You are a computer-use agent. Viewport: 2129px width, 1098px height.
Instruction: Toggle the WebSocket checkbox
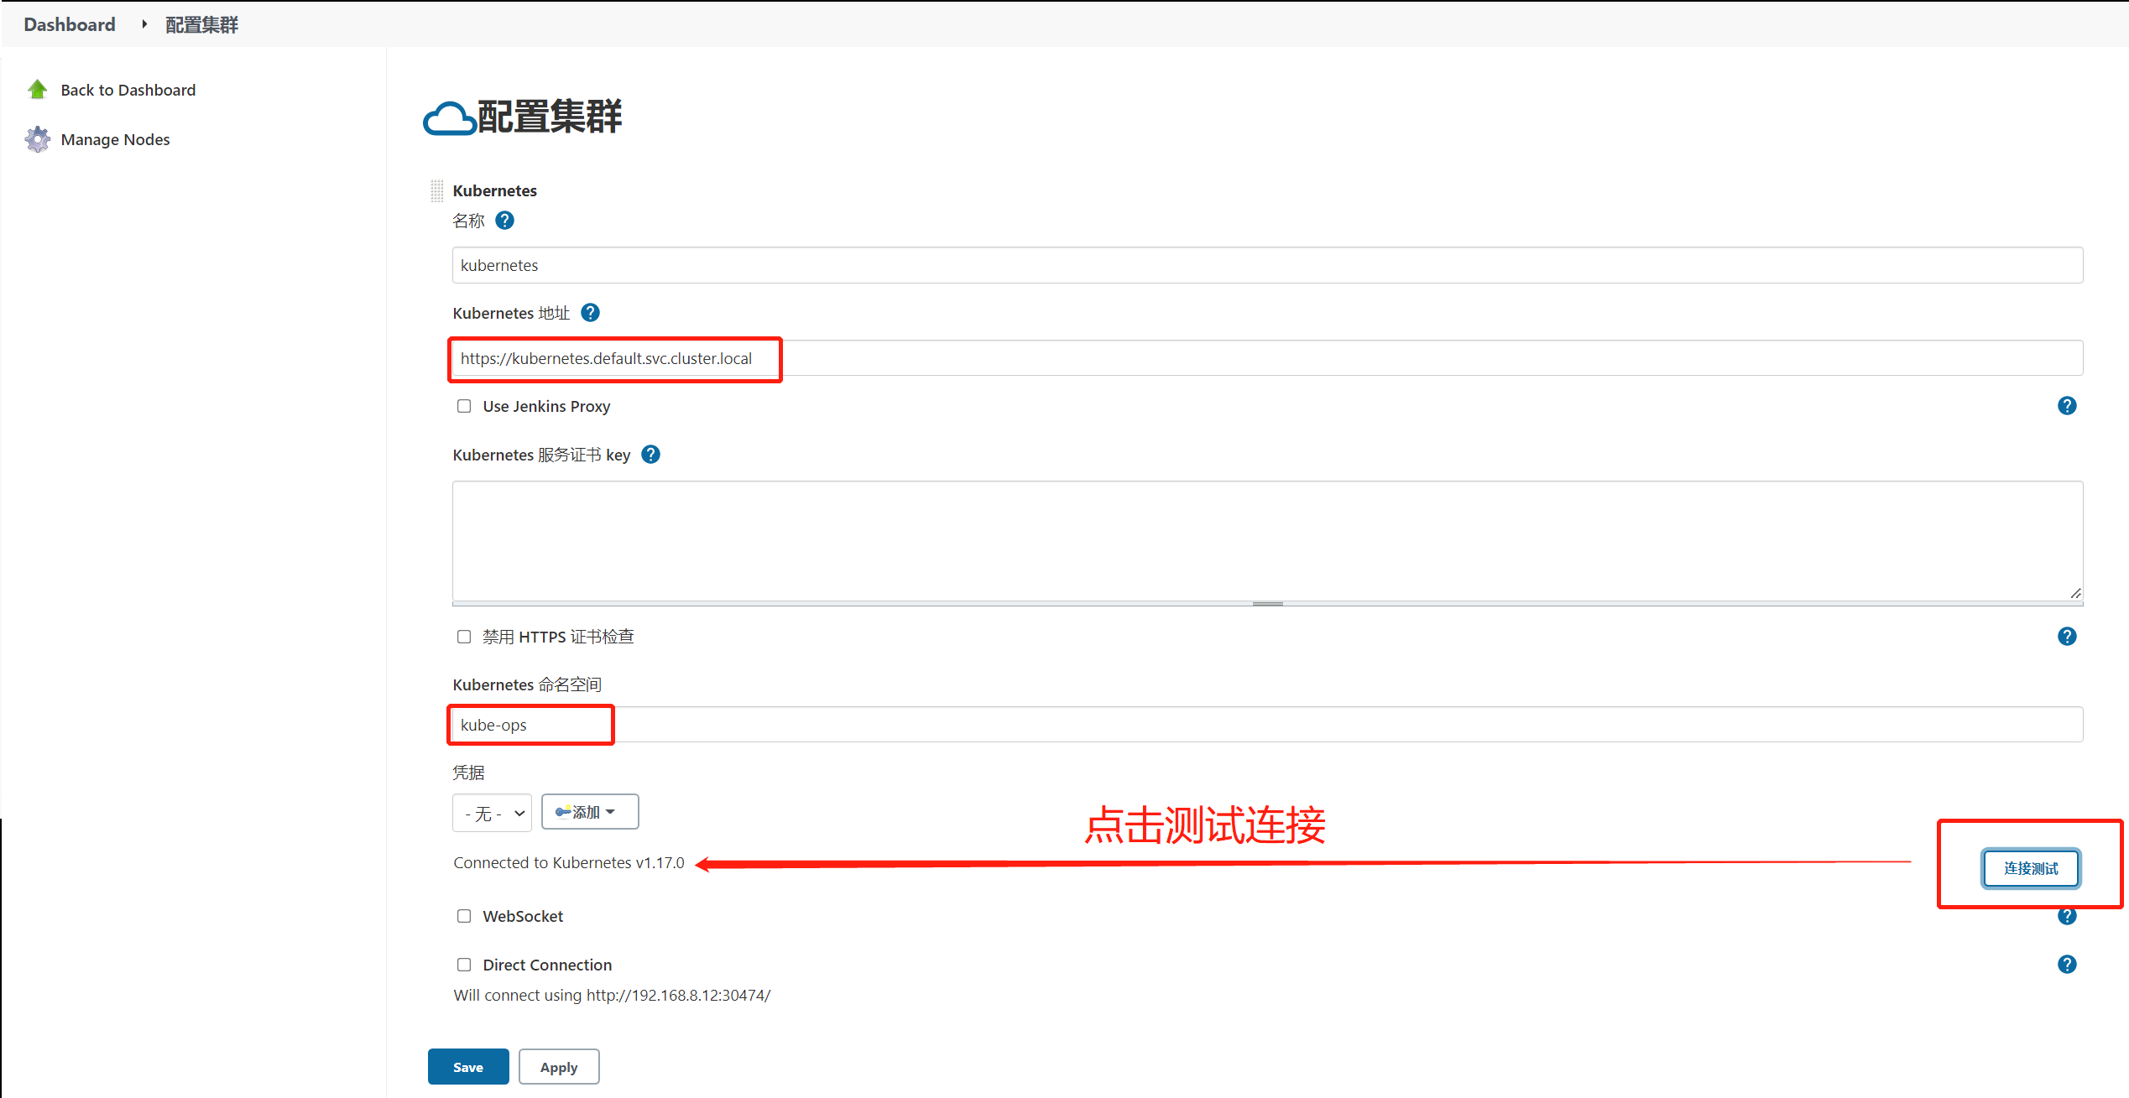pos(464,916)
